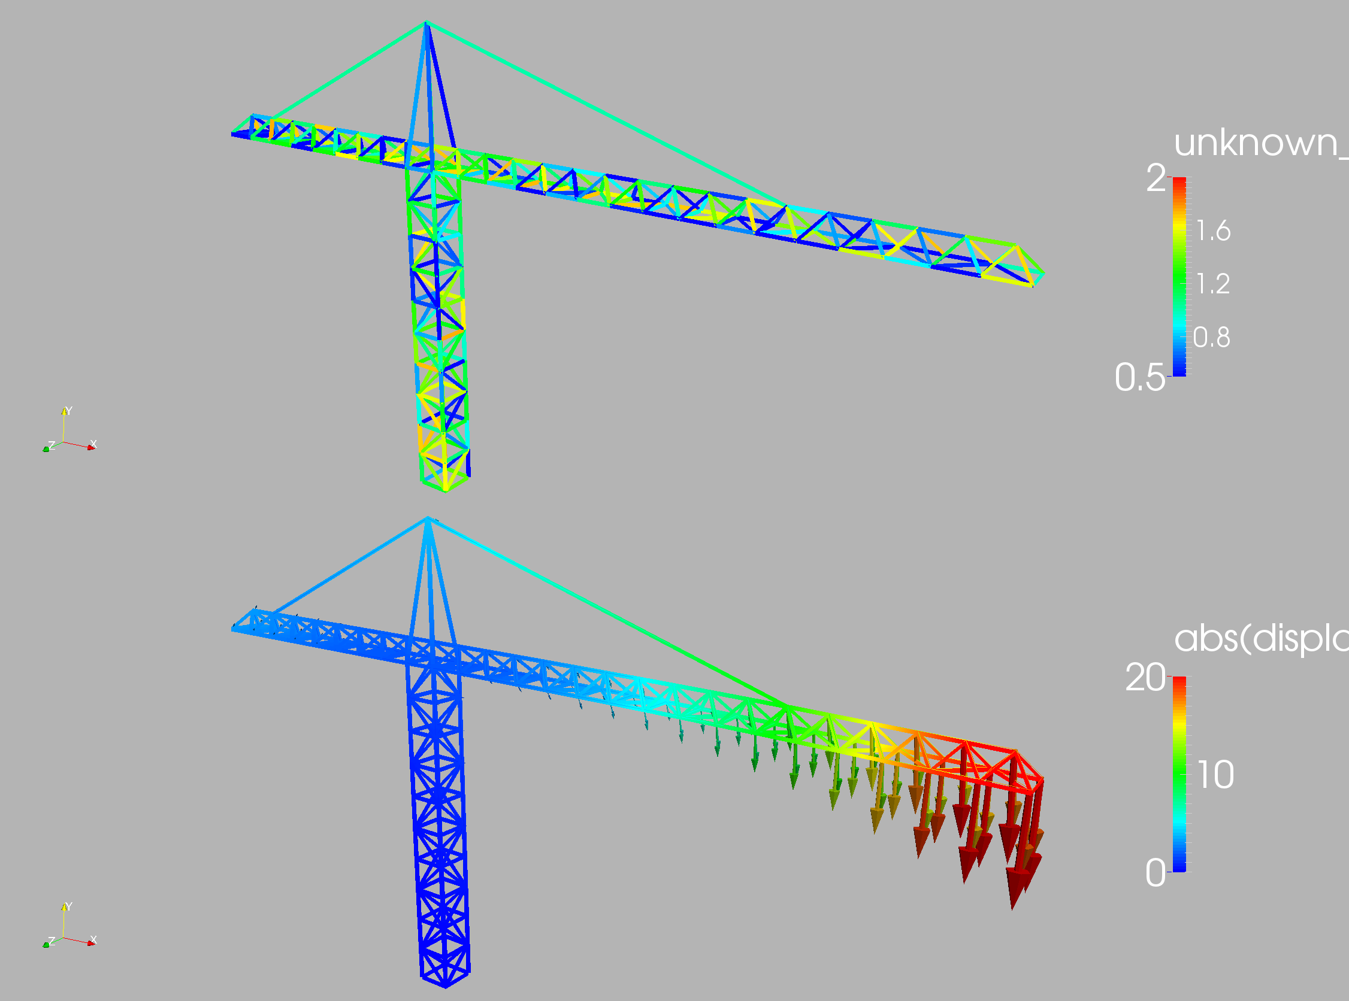Click the 20 maximum label on lower legend

click(1145, 678)
